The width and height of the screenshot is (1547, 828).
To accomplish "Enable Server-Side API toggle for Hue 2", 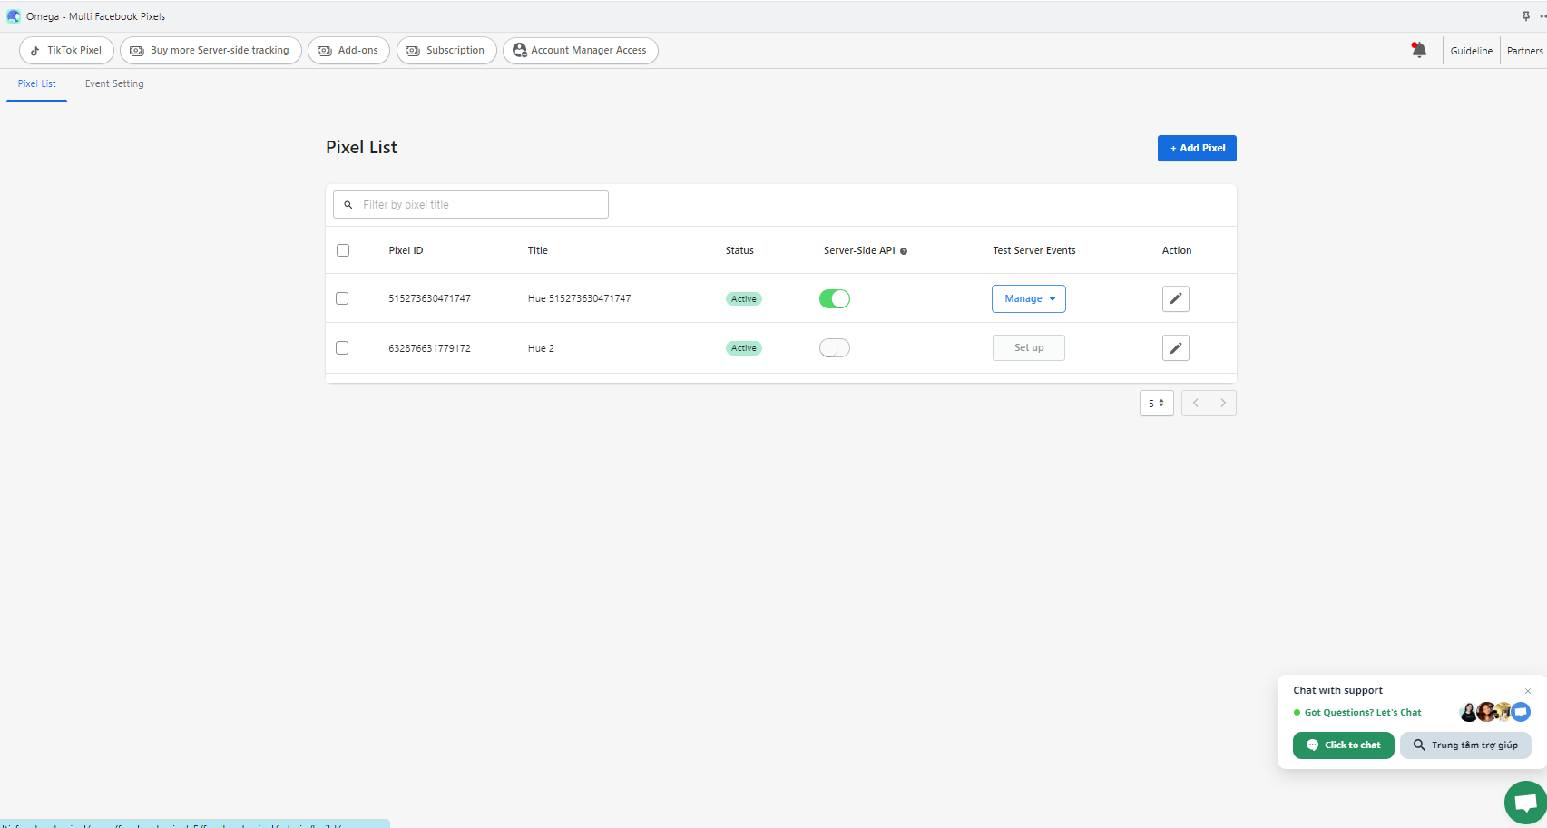I will (x=834, y=348).
